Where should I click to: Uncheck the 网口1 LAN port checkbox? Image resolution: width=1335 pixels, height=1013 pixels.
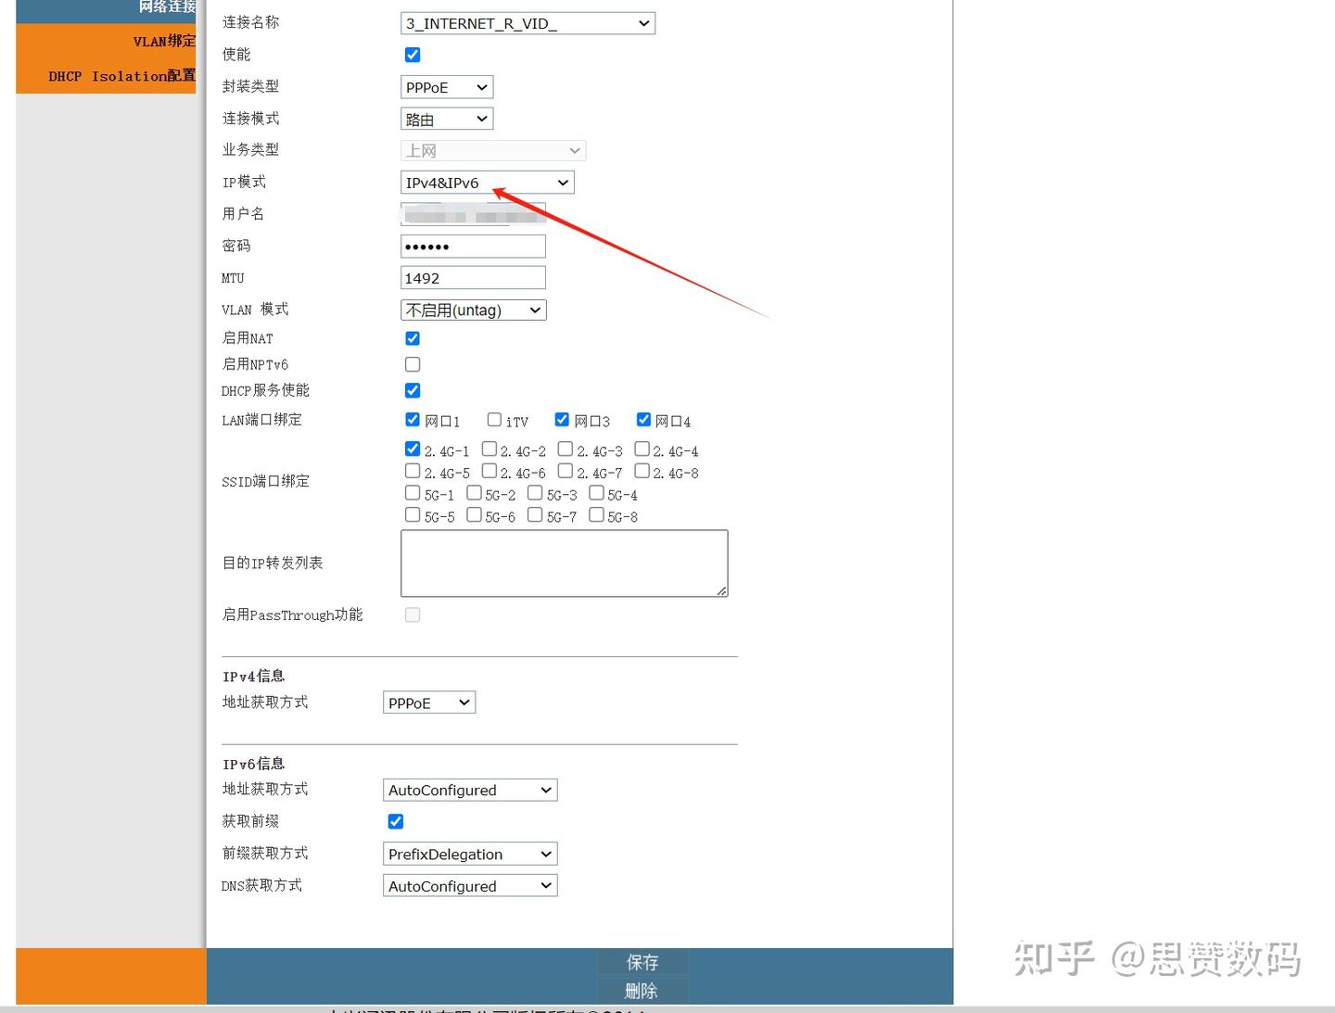413,420
